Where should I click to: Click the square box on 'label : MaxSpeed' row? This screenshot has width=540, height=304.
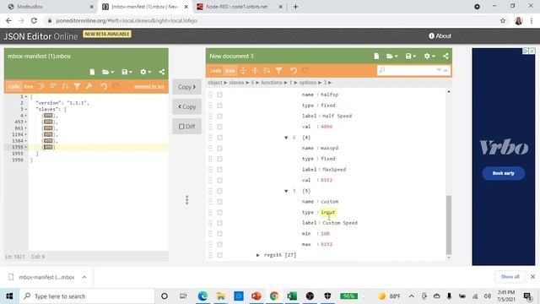219,170
